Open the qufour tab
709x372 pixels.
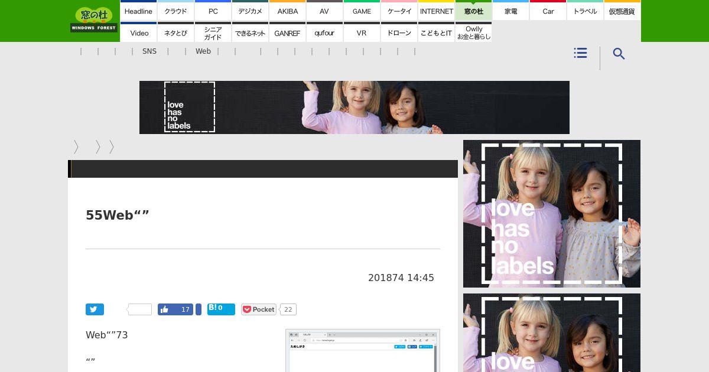(324, 32)
